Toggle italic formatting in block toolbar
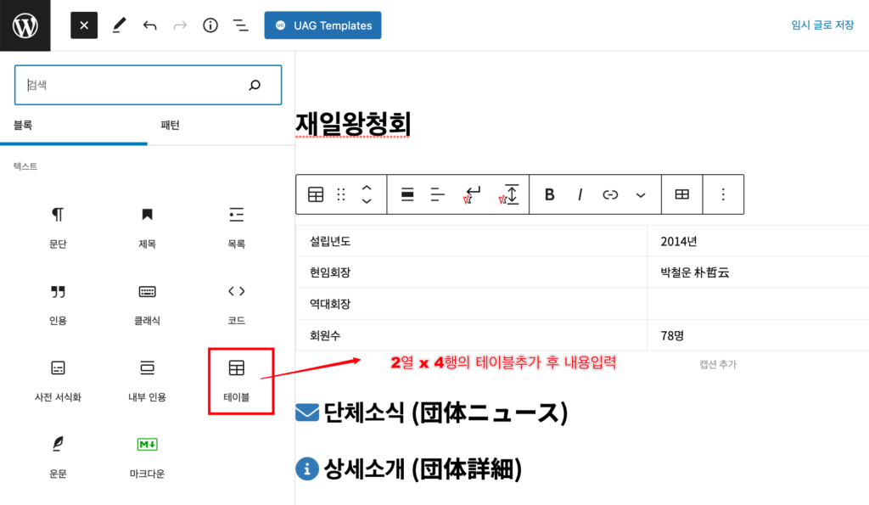Image resolution: width=869 pixels, height=505 pixels. 580,194
